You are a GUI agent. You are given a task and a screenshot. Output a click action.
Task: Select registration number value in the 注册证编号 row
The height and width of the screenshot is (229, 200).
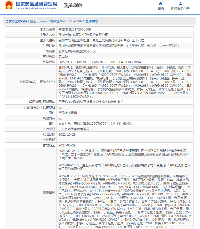(75, 29)
